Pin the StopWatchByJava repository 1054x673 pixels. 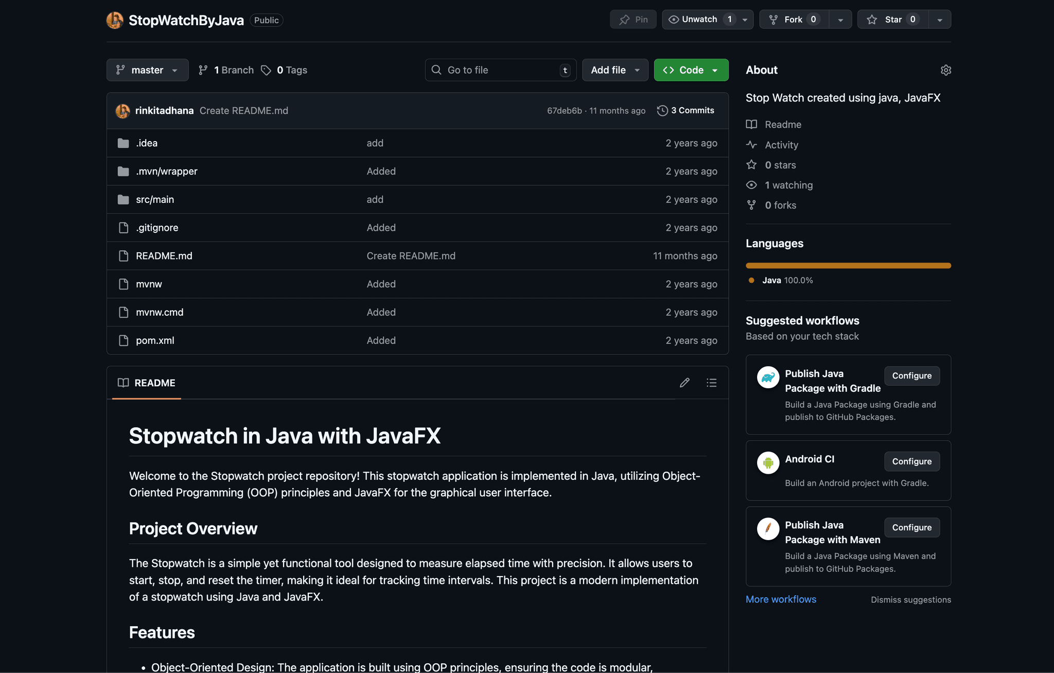click(x=633, y=20)
